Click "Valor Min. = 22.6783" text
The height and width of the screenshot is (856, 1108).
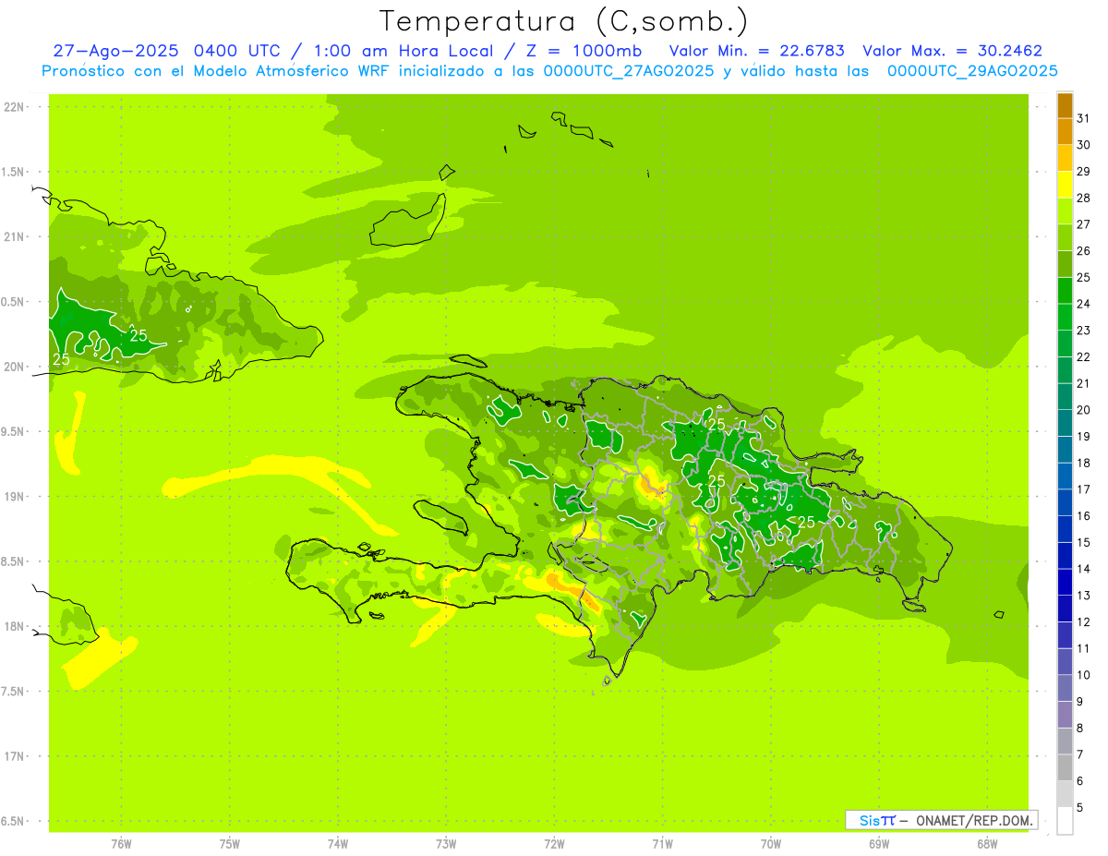(757, 51)
